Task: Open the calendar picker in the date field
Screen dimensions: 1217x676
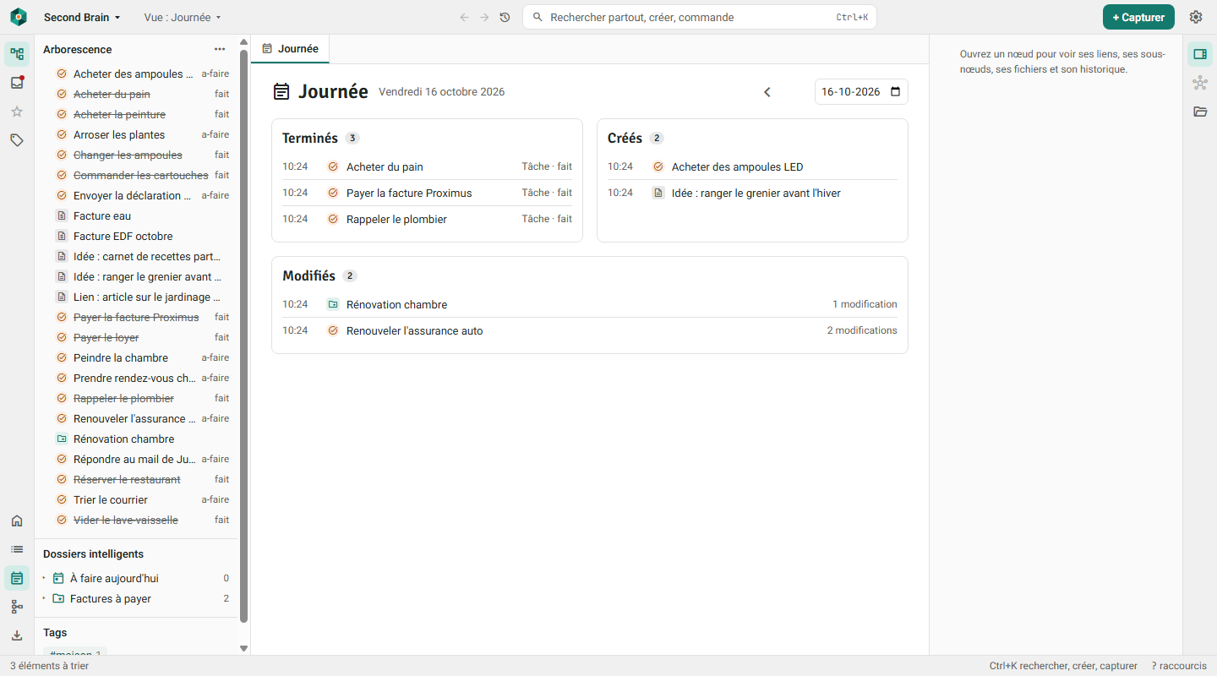Action: pos(896,92)
